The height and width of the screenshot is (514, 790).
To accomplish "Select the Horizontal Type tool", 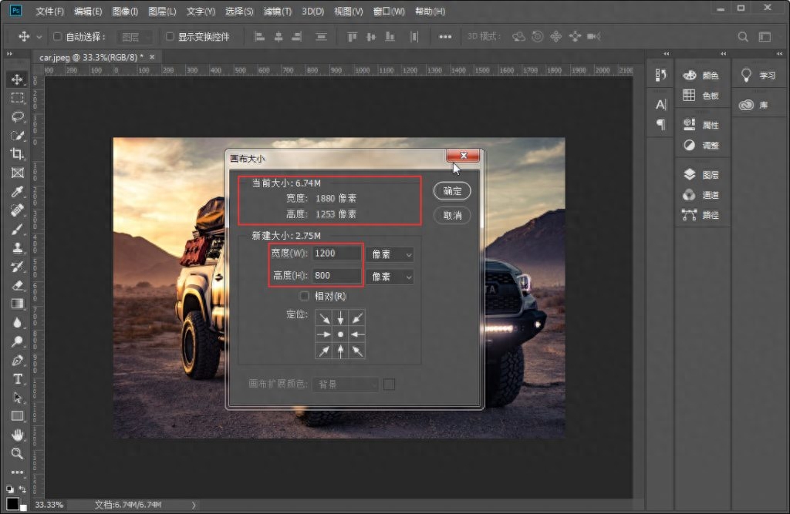I will (17, 378).
